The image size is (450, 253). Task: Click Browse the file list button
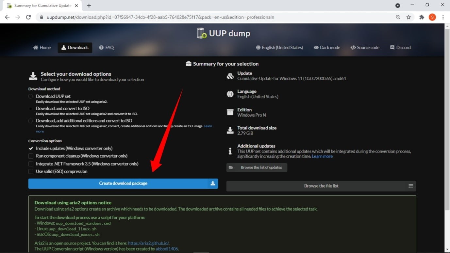pyautogui.click(x=321, y=186)
